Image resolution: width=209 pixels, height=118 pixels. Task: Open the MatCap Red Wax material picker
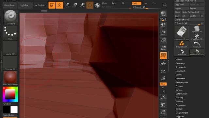pos(10,78)
